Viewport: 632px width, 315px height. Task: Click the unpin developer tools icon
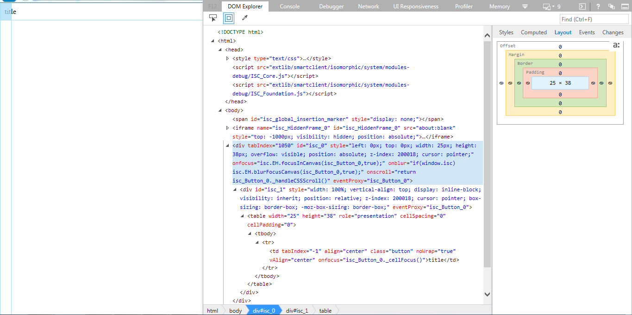click(x=612, y=6)
